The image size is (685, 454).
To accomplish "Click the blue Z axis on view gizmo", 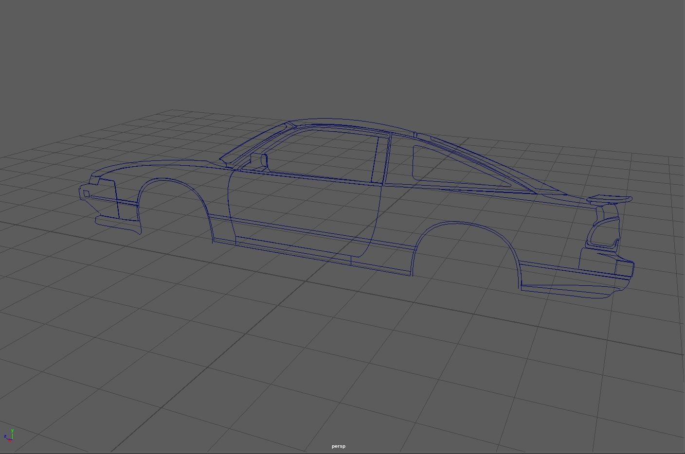I will coord(6,437).
